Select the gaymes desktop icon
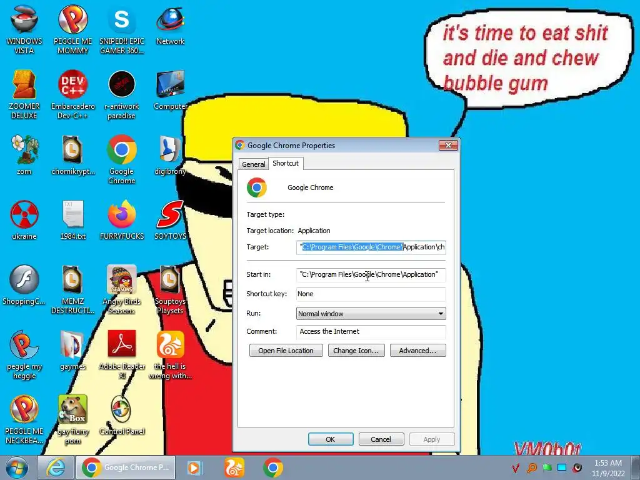This screenshot has width=640, height=480. [x=72, y=350]
